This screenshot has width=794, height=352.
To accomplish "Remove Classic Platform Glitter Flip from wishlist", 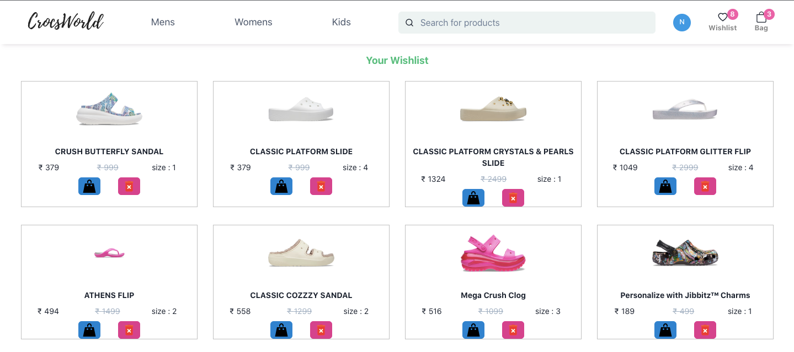I will point(705,186).
